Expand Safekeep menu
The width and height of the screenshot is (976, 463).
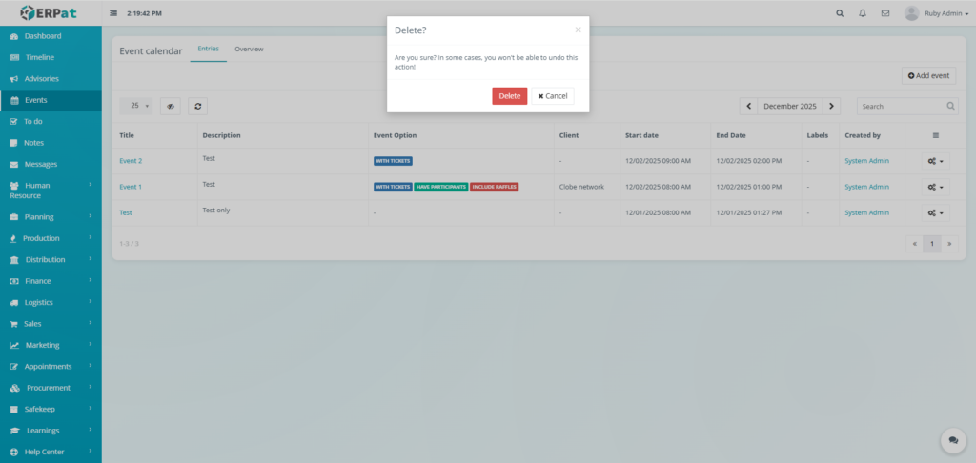(x=51, y=409)
